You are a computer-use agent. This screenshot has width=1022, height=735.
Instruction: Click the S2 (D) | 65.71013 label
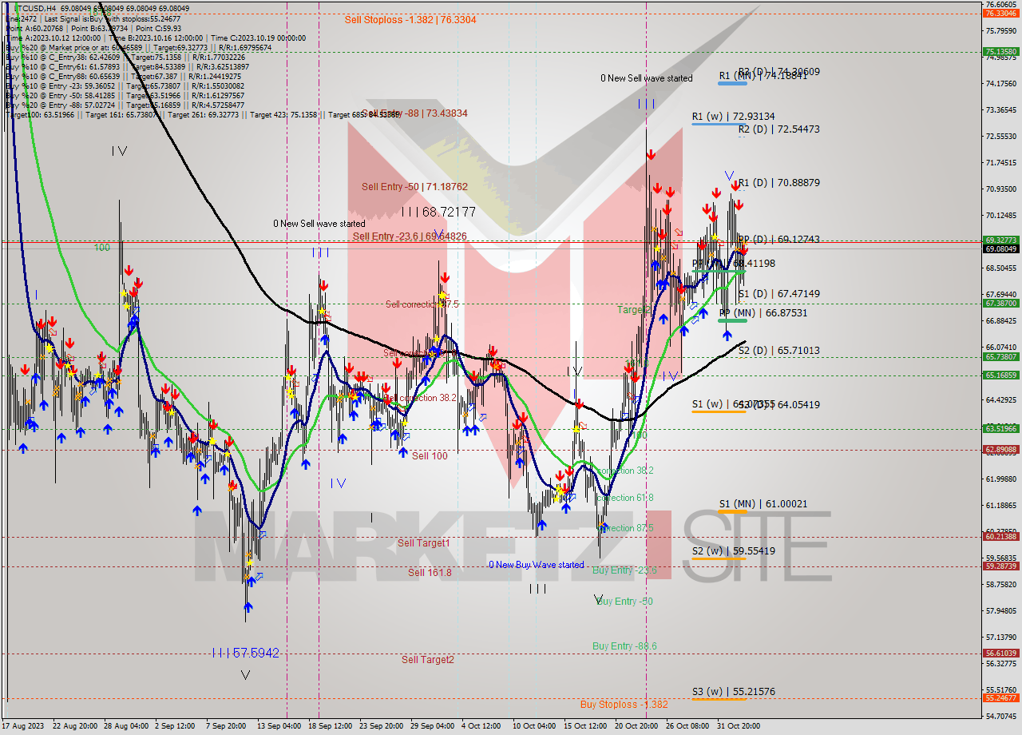[x=779, y=350]
